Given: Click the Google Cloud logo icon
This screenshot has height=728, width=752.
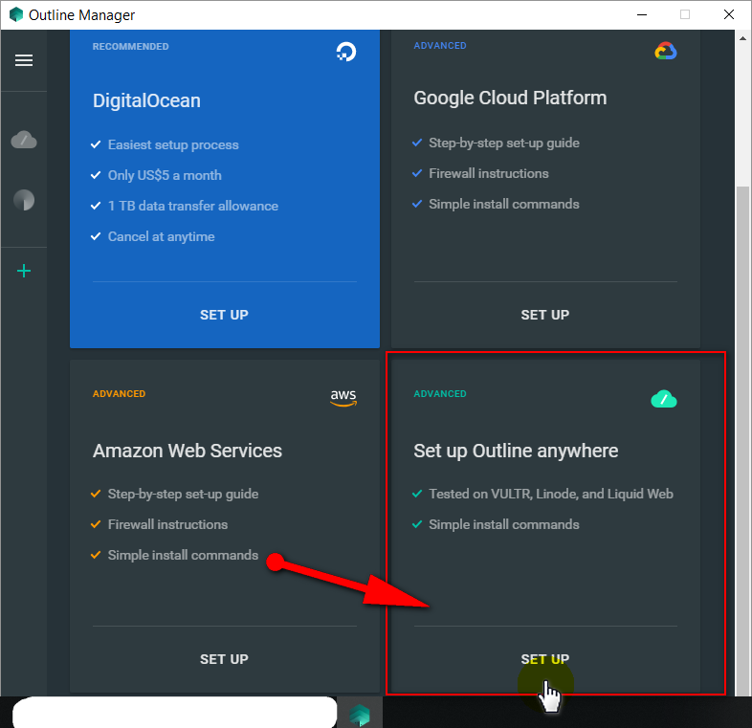Looking at the screenshot, I should tap(666, 51).
